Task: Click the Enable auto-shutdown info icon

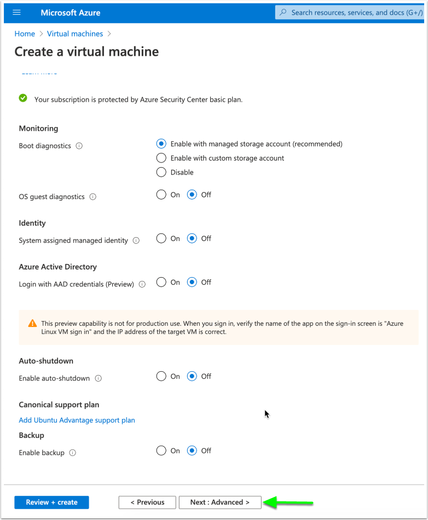Action: click(x=98, y=378)
